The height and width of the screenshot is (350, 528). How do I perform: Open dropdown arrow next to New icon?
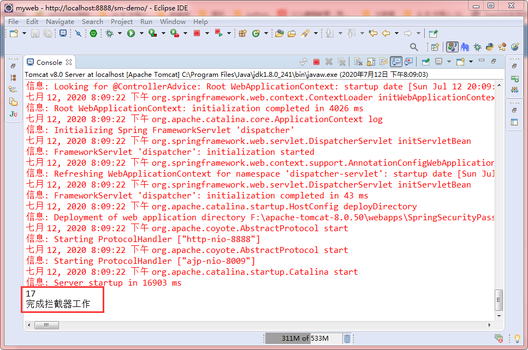[24, 33]
